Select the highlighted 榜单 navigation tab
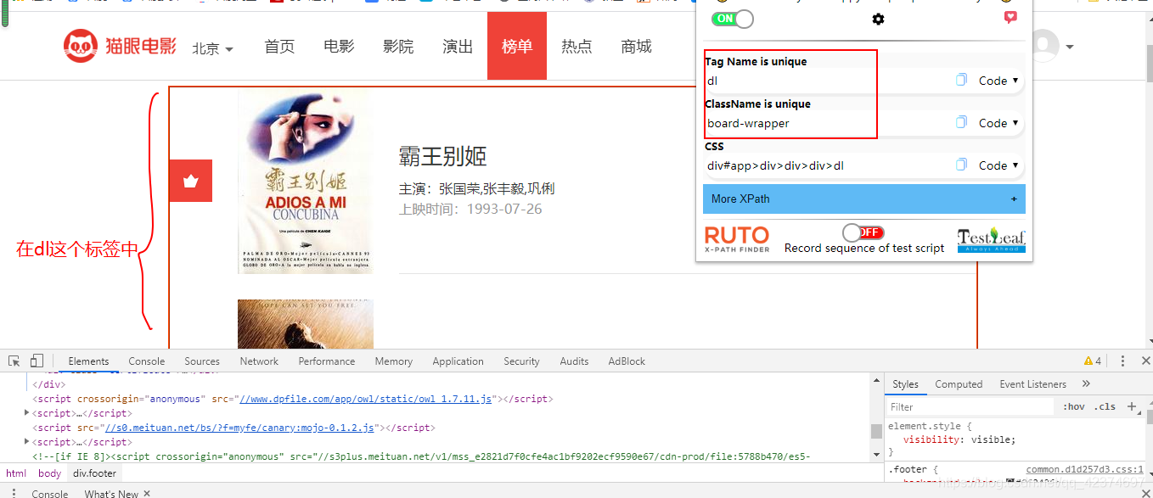1153x498 pixels. pyautogui.click(x=517, y=46)
